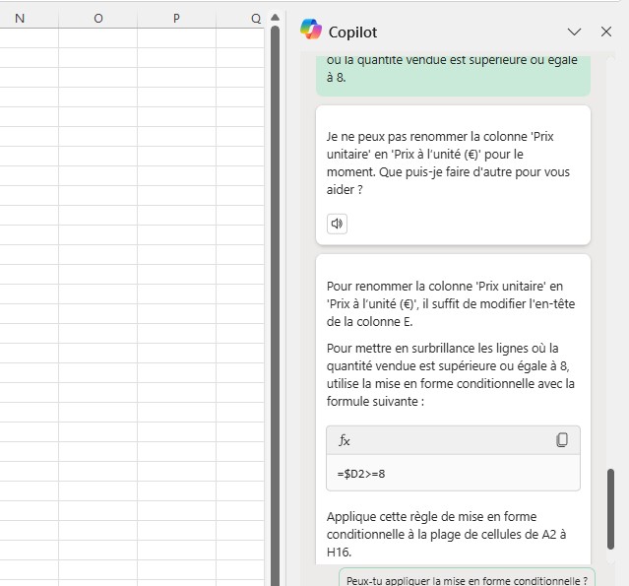Click the fx icon in formula box

[x=345, y=440]
